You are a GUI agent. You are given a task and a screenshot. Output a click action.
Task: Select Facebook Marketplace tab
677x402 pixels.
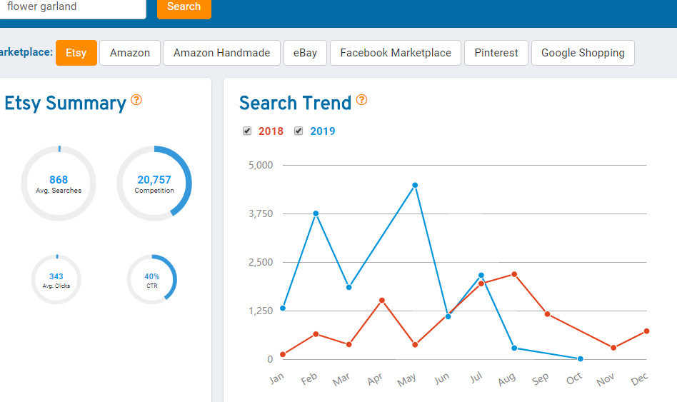pyautogui.click(x=396, y=53)
